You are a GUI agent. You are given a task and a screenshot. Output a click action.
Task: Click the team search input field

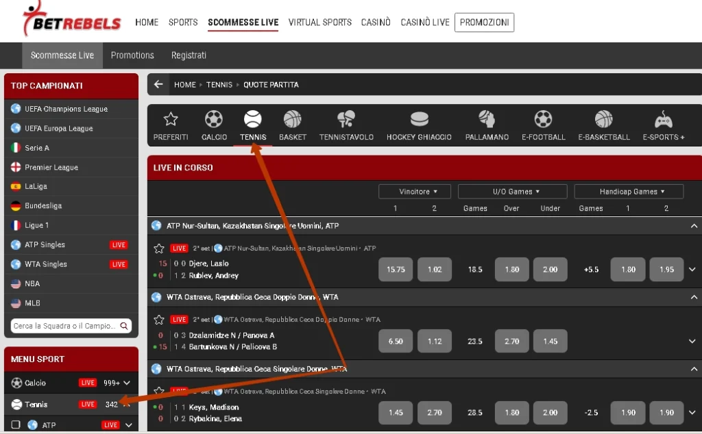tap(66, 326)
